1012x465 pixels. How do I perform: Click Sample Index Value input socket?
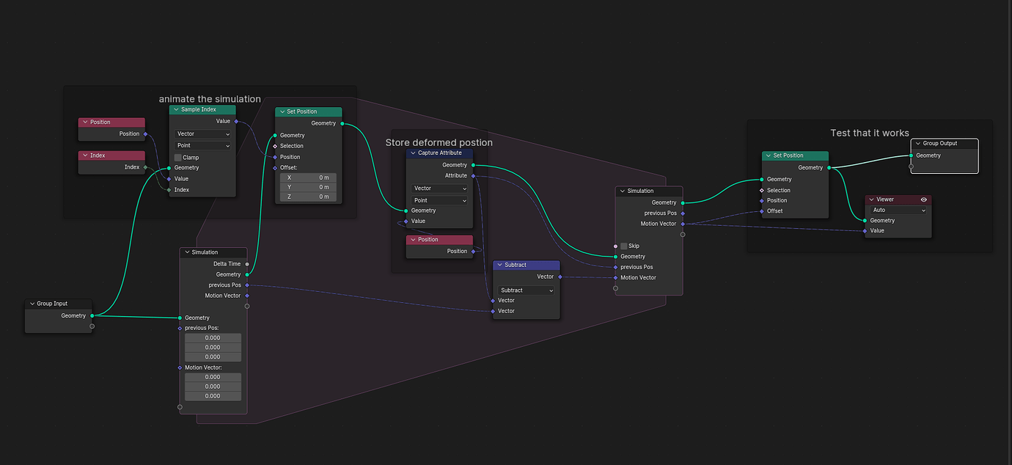pos(169,179)
